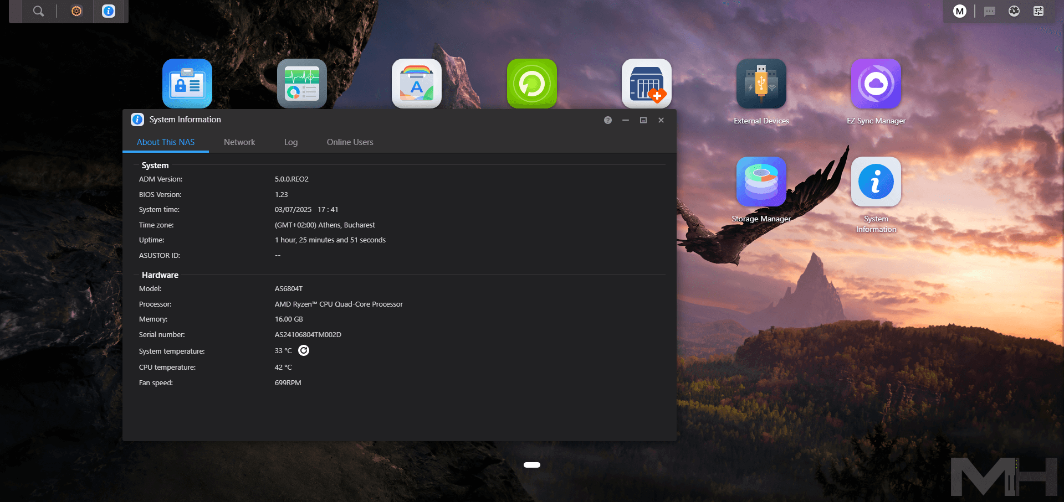Launch the Access Control desktop app
Image resolution: width=1064 pixels, height=502 pixels.
187,84
